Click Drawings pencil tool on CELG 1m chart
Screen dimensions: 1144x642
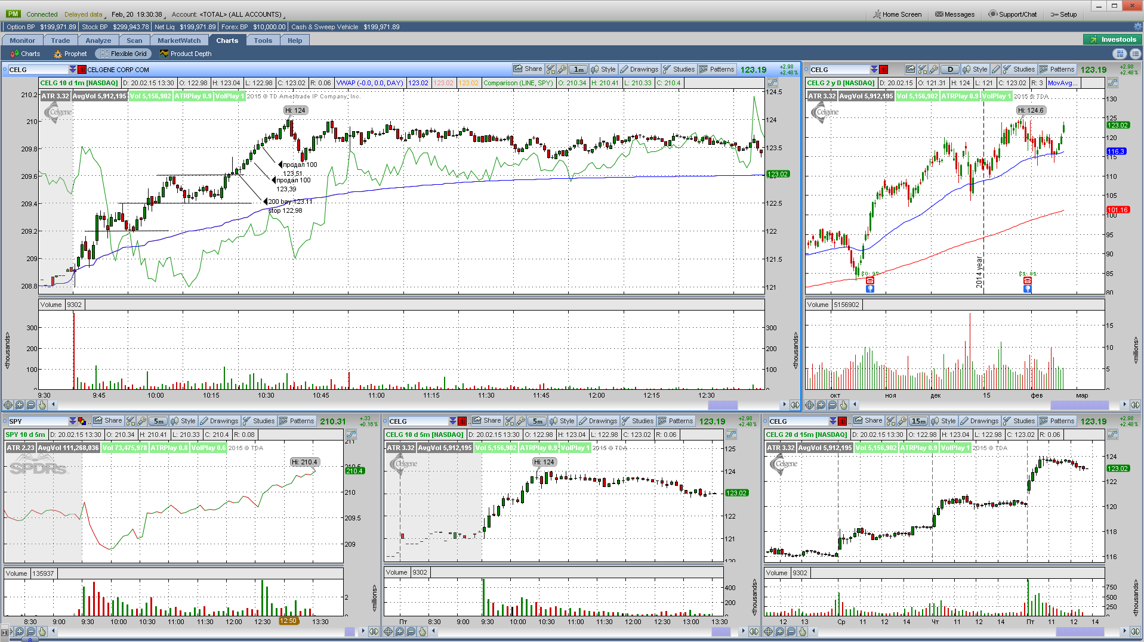tap(639, 69)
